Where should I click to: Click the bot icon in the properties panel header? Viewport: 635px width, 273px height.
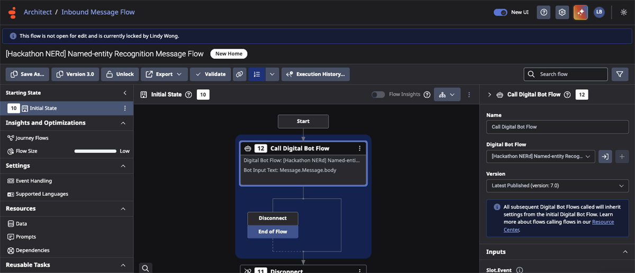(x=500, y=95)
